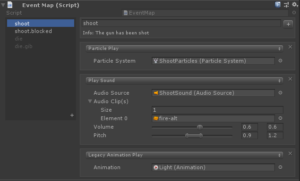
Task: Add an action with the plus button
Action: tap(288, 24)
